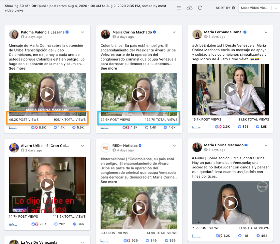Click the cloud download icon

pyautogui.click(x=189, y=8)
